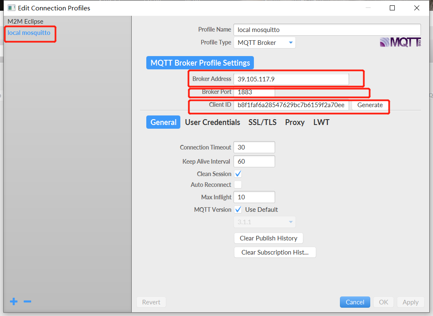Uncheck the Clean Session checkbox

[x=238, y=174]
